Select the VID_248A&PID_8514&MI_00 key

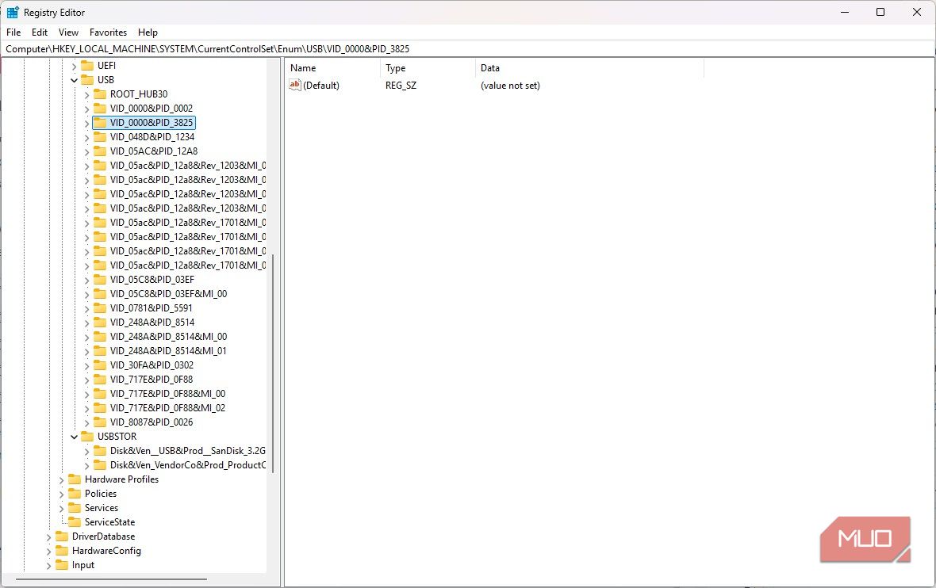(168, 337)
